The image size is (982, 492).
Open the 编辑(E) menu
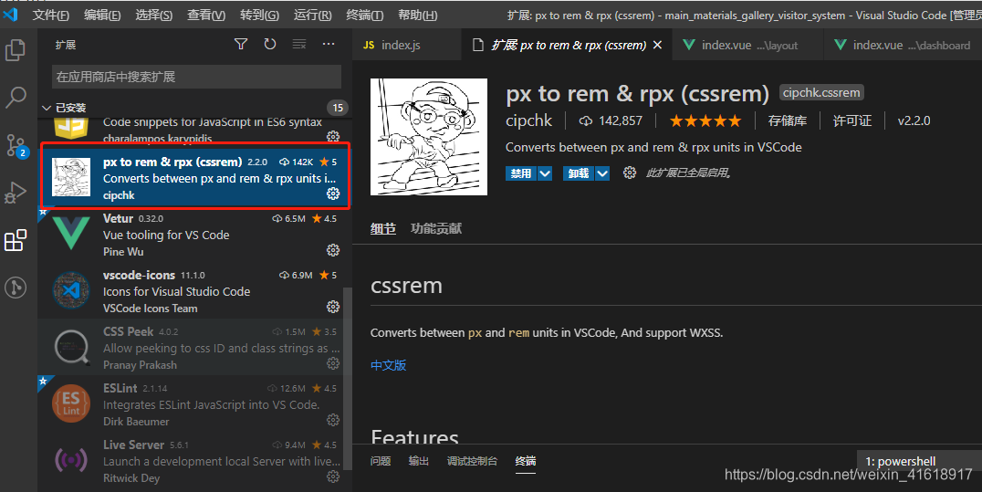102,15
